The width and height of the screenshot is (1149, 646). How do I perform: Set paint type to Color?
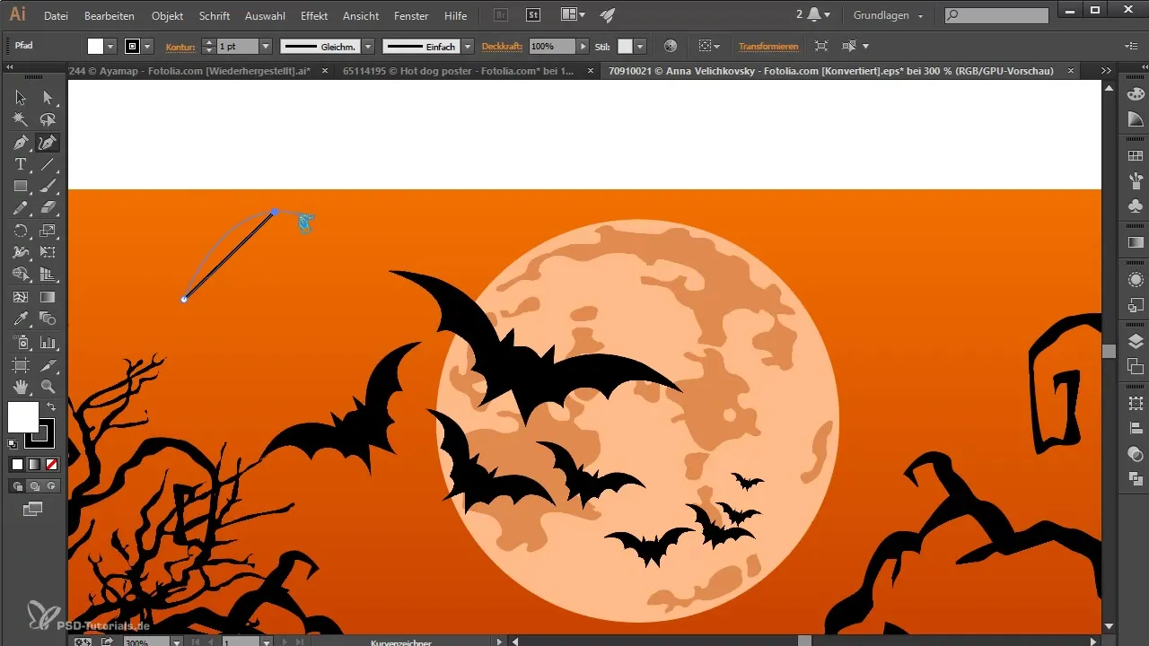coord(17,465)
